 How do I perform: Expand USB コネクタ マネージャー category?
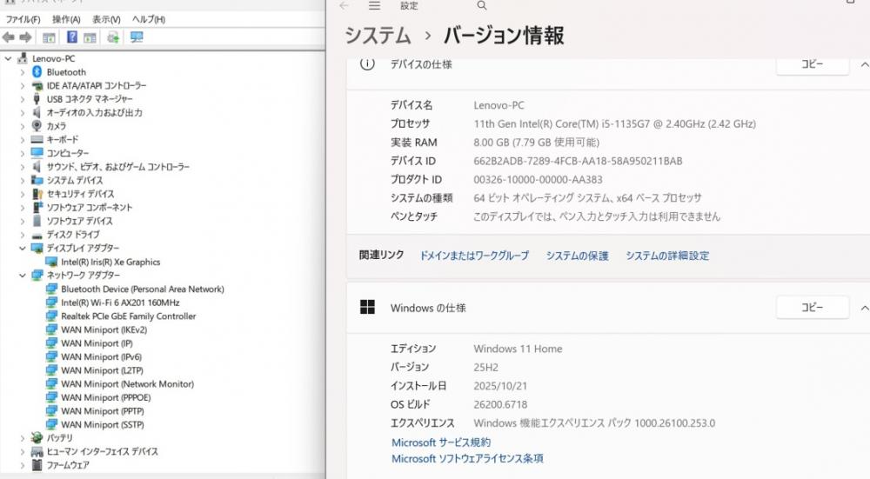(x=23, y=99)
